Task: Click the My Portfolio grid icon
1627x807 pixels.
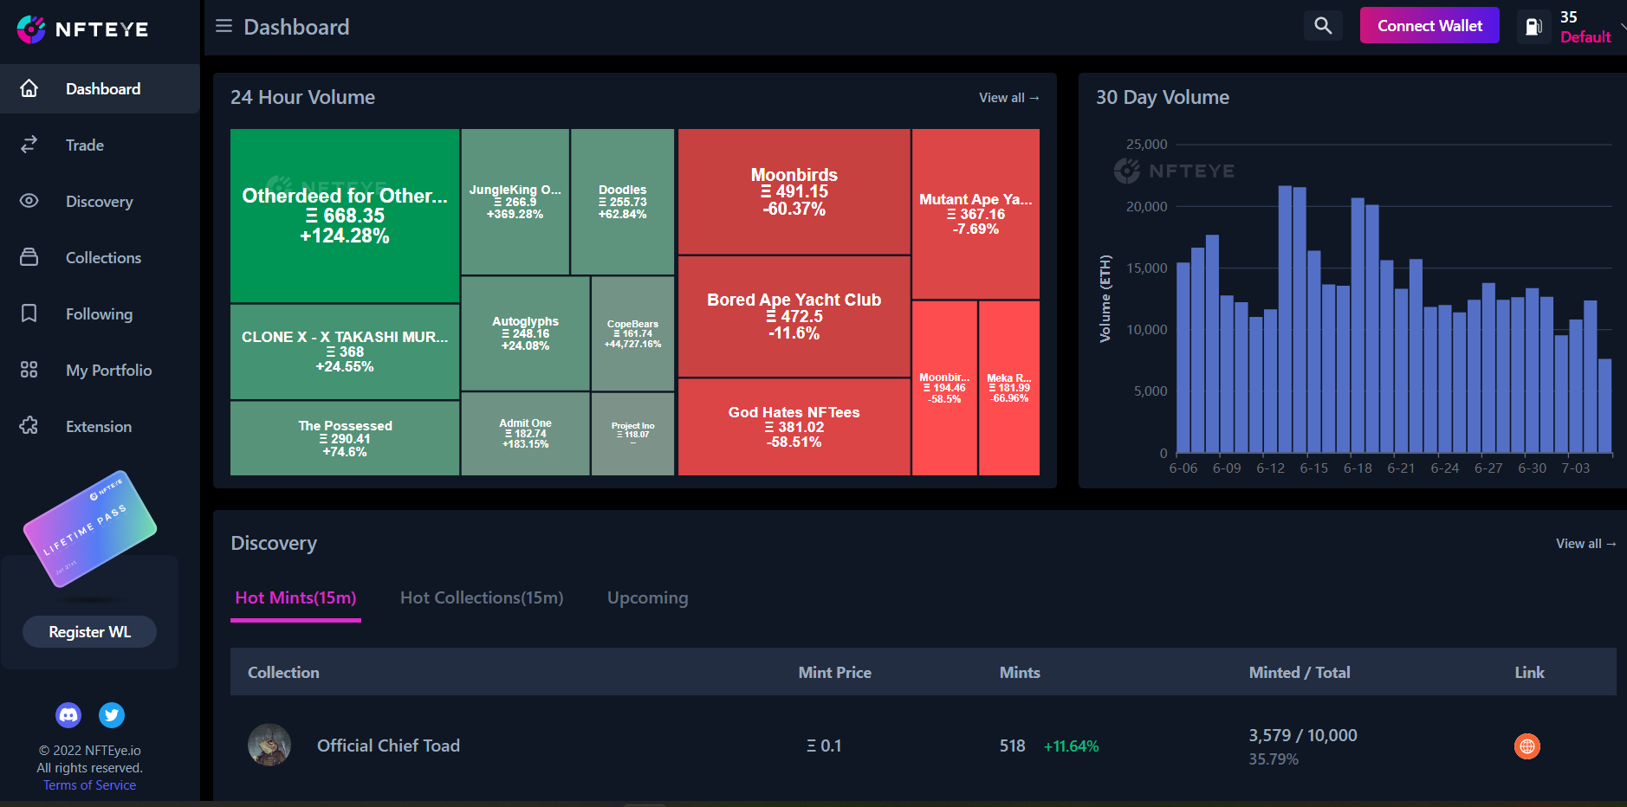Action: click(x=29, y=370)
